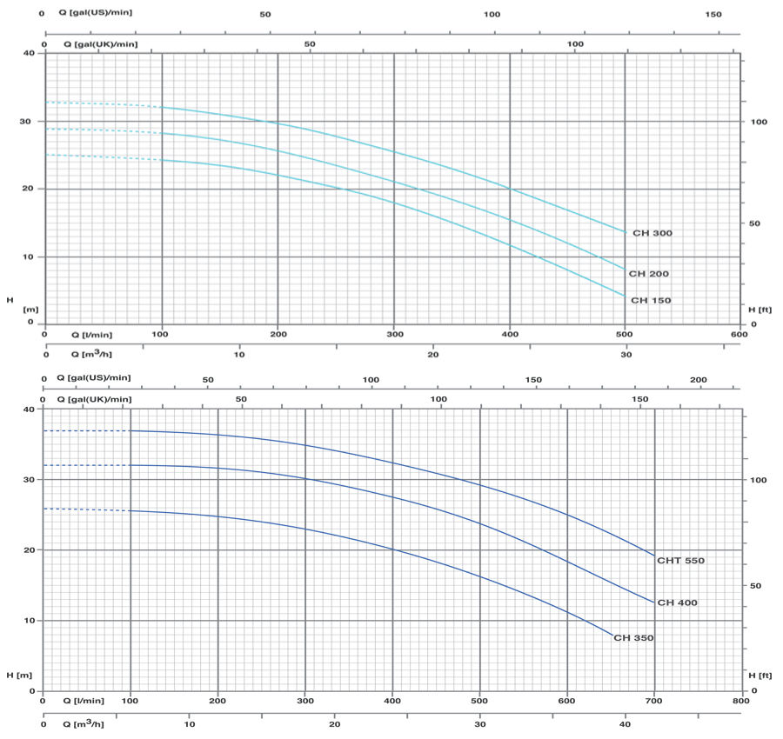Select "800" on the Q [l/min] axis
Screen dimensions: 783x739
click(741, 701)
